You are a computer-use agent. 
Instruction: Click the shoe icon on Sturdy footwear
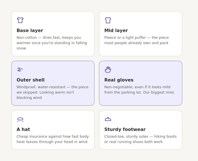(x=108, y=119)
